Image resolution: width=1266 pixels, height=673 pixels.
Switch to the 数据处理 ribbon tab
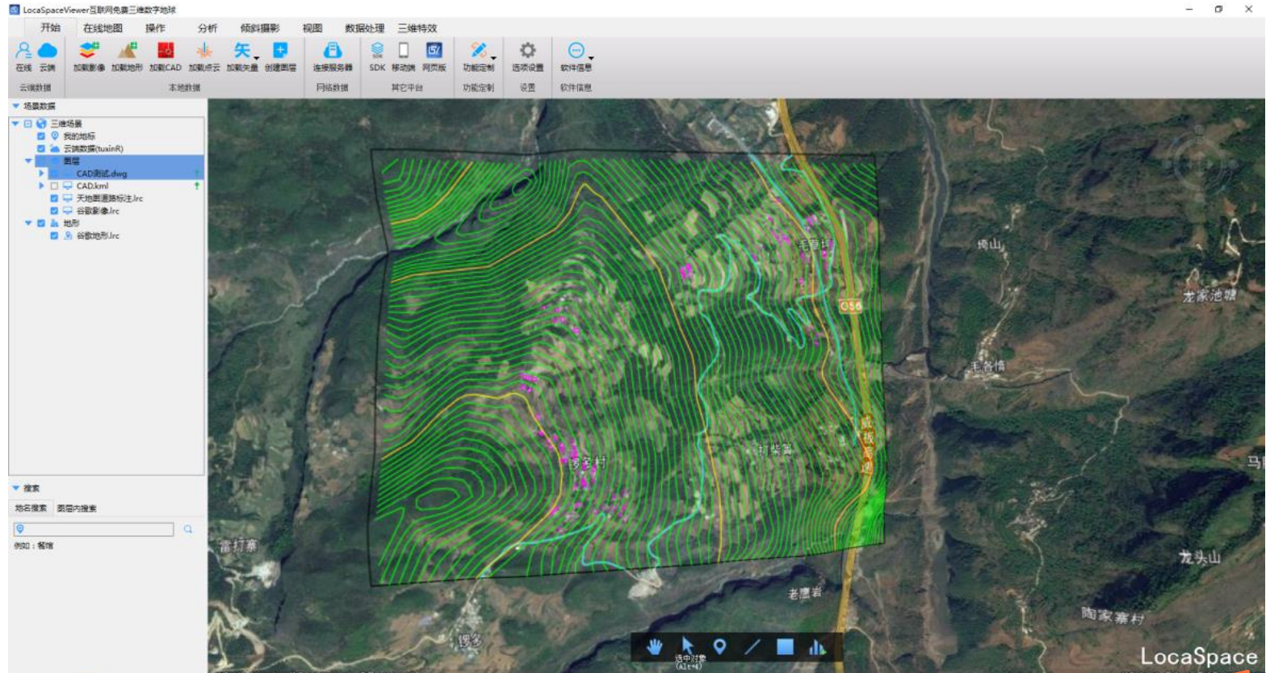point(364,28)
